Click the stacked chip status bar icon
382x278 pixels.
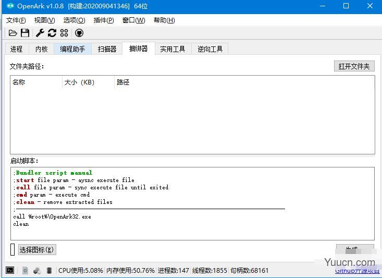(49, 270)
